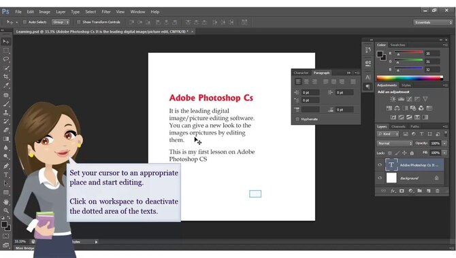Viewport: 456px width, 258px height.
Task: Select the Pen tool
Action: click(x=6, y=166)
